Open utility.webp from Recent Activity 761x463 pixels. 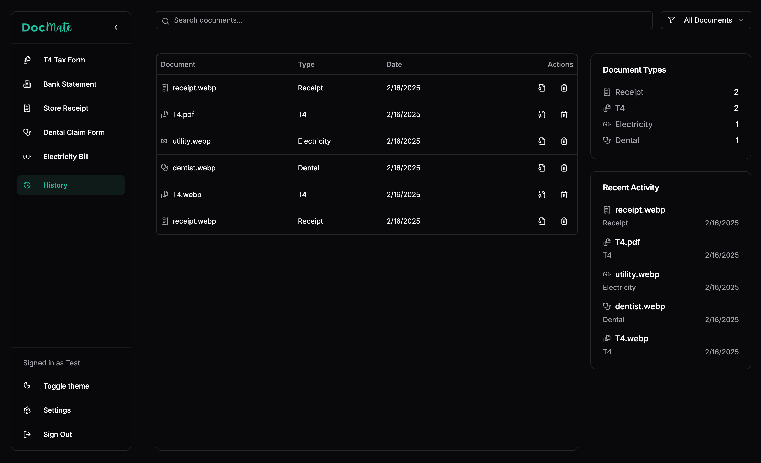click(x=637, y=274)
